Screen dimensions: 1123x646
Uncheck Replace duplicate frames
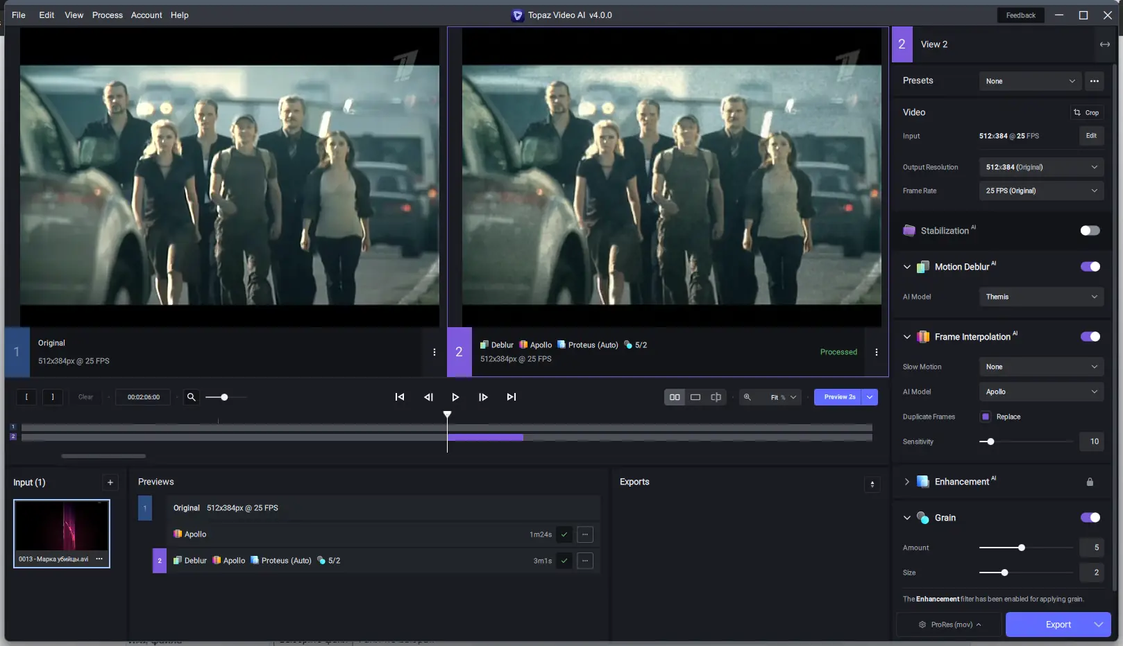[986, 417]
